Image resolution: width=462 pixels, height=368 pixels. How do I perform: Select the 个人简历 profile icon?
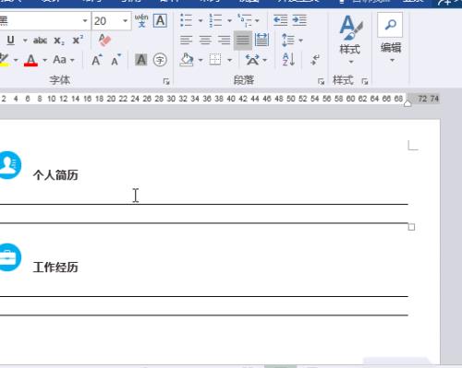(10, 165)
